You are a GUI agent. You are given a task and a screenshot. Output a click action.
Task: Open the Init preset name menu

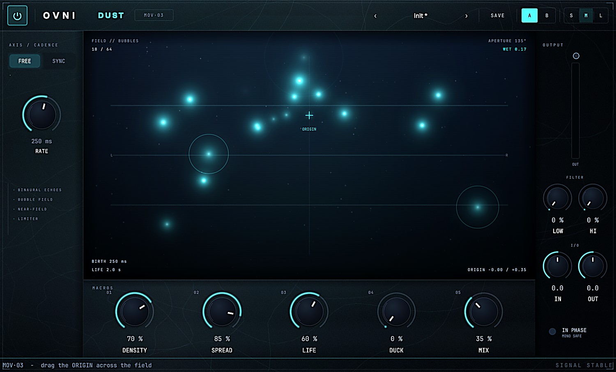(421, 16)
